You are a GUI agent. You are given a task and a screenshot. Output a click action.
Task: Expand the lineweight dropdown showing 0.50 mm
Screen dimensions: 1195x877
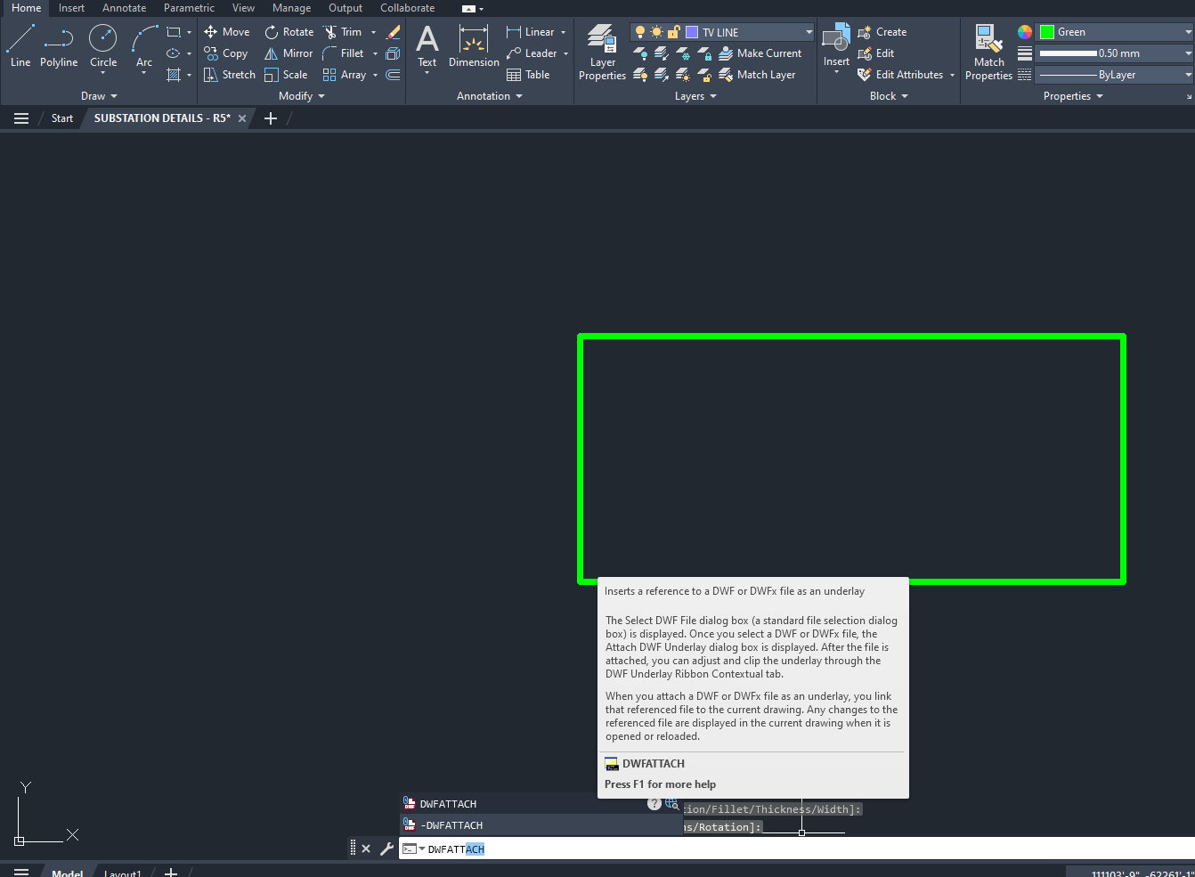1187,53
